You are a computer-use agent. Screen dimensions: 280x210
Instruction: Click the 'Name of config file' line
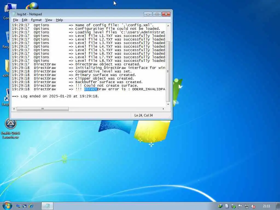[83, 25]
